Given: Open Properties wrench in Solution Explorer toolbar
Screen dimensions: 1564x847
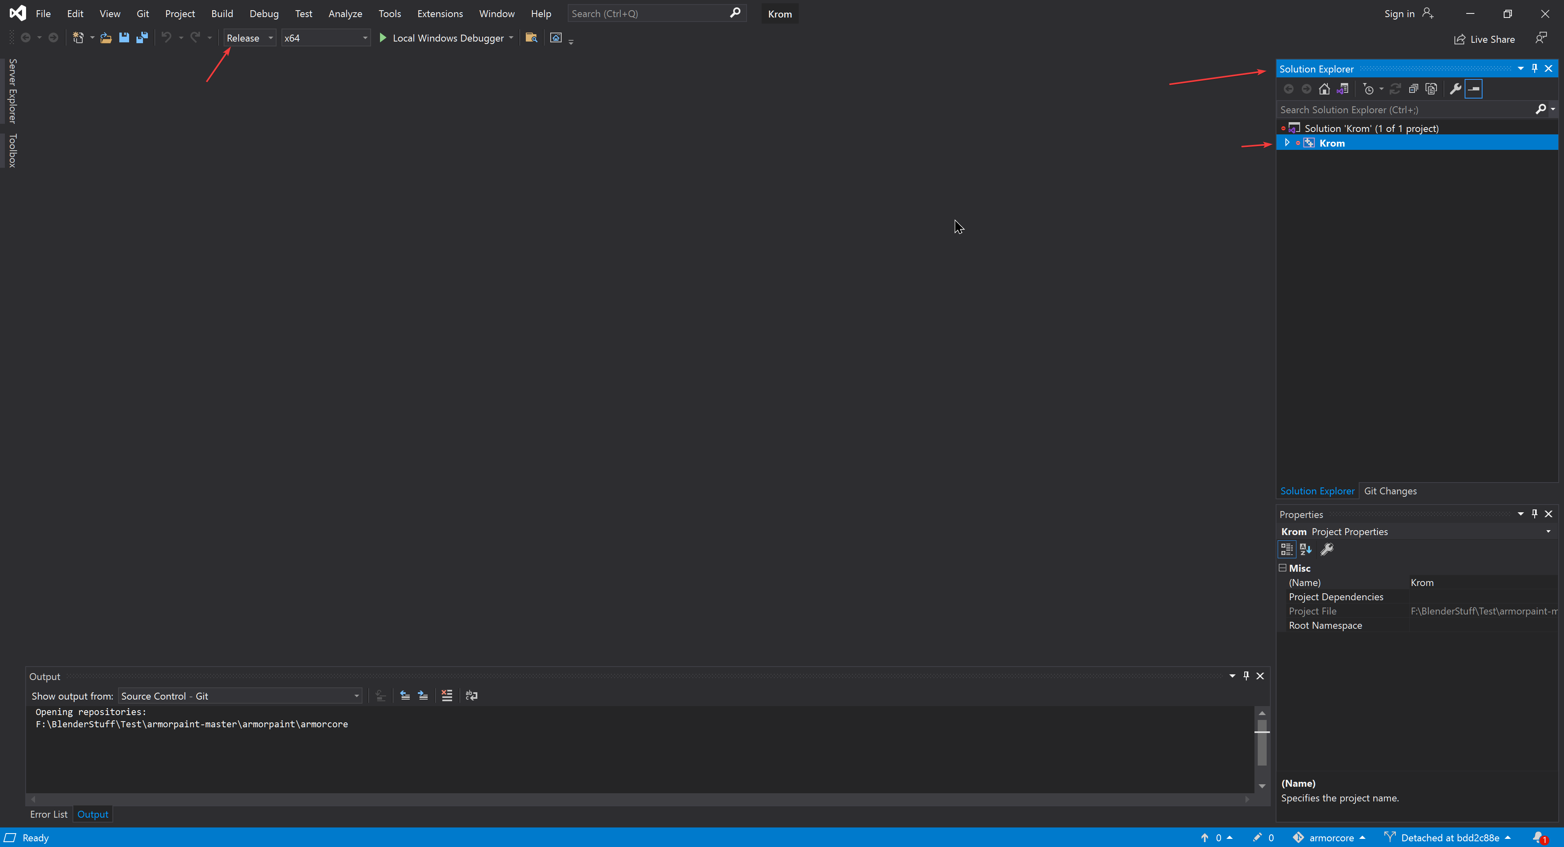Looking at the screenshot, I should click(x=1455, y=89).
